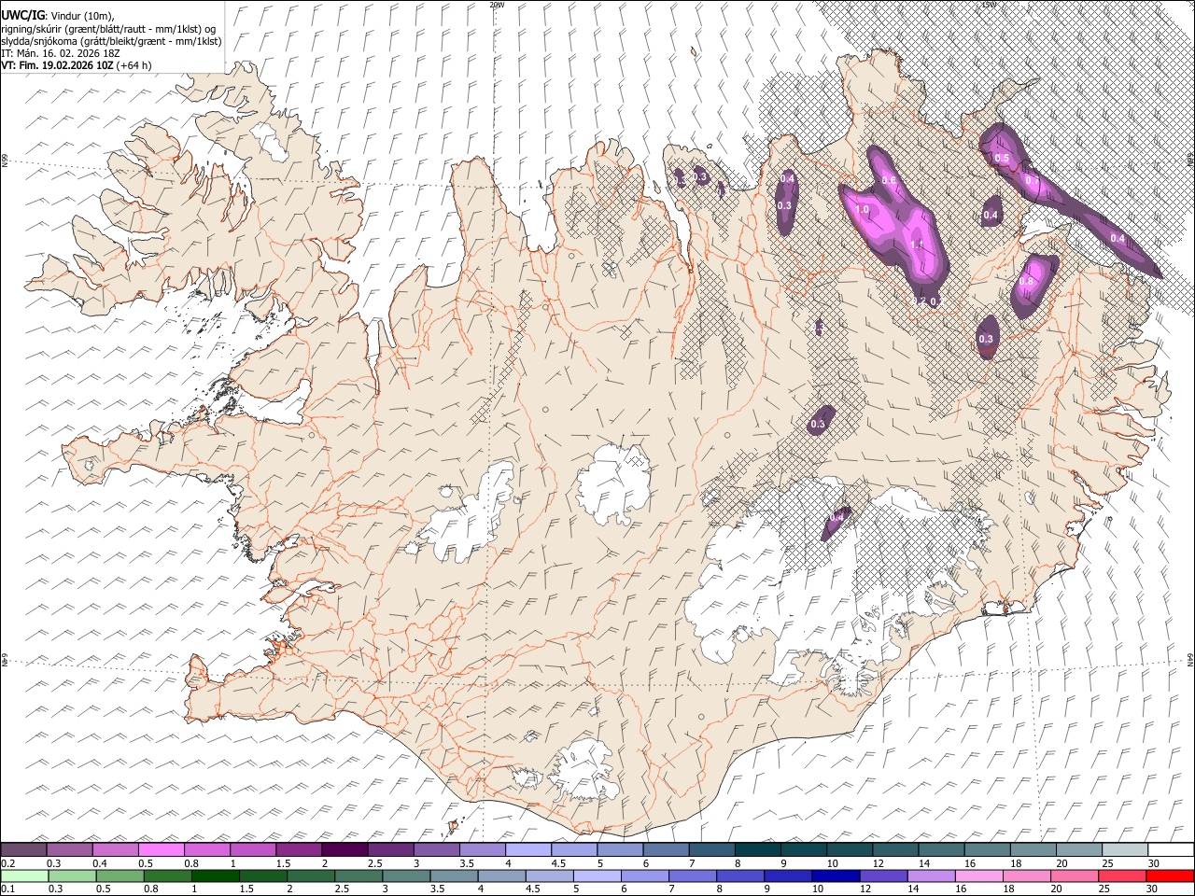
Task: Select the white 30 swatch in upper legend row
Action: 1170,849
